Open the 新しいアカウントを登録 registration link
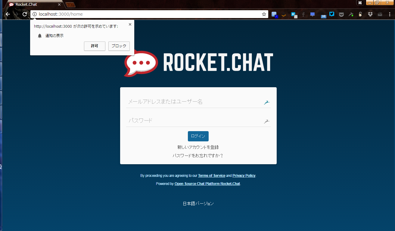The height and width of the screenshot is (231, 395). coord(198,147)
